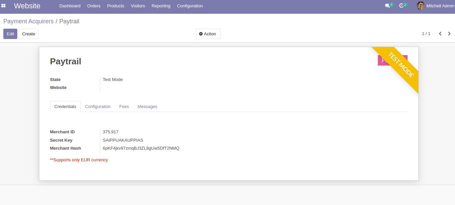Go to next record arrow
This screenshot has height=205, width=455.
coord(449,34)
